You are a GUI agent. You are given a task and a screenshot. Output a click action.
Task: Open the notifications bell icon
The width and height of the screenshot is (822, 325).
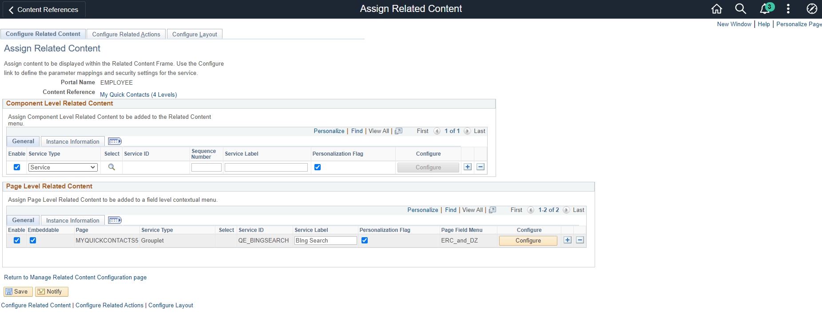(x=765, y=9)
